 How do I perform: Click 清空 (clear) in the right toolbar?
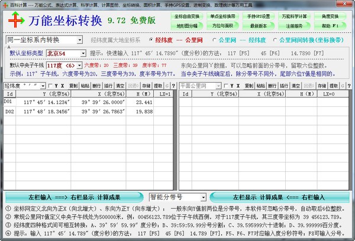[296, 86]
